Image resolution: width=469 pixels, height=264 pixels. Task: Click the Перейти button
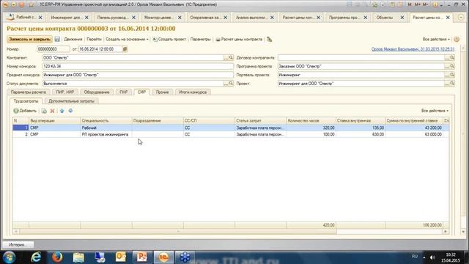[x=94, y=39]
